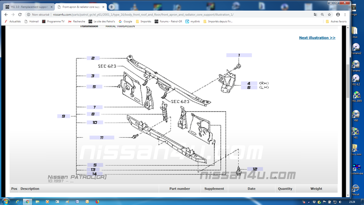
Task: Click the Weight column header
Action: [x=316, y=189]
